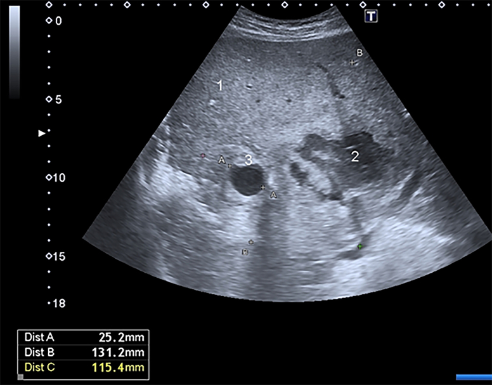Select the highlighted Dist C label

click(39, 367)
